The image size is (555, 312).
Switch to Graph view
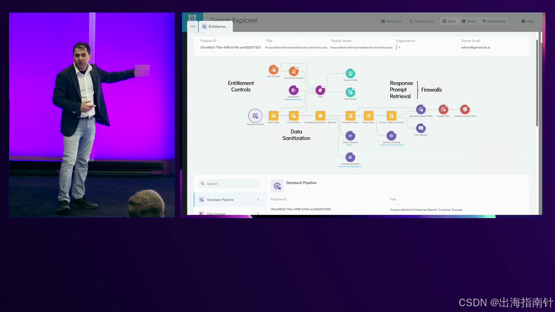(x=469, y=21)
